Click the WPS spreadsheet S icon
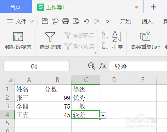This screenshot has width=167, height=132. click(41, 7)
